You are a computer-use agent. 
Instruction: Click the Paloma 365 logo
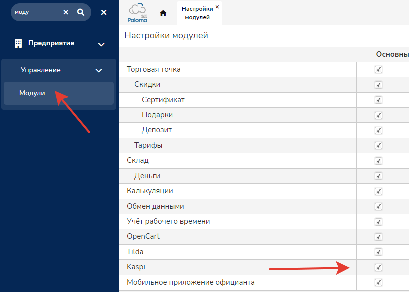coord(138,13)
